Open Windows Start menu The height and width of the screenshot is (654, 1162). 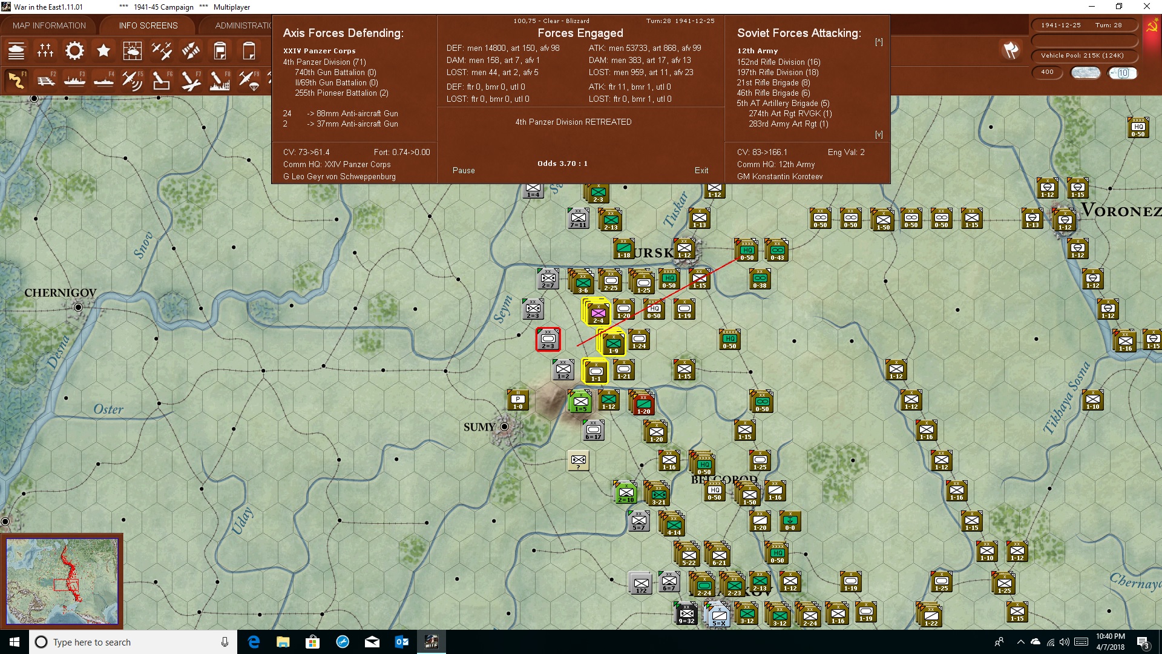15,642
